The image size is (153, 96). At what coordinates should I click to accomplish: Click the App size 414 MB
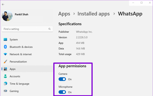[x=80, y=43]
